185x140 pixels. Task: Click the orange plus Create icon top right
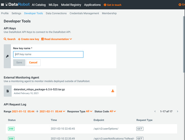click(180, 4)
